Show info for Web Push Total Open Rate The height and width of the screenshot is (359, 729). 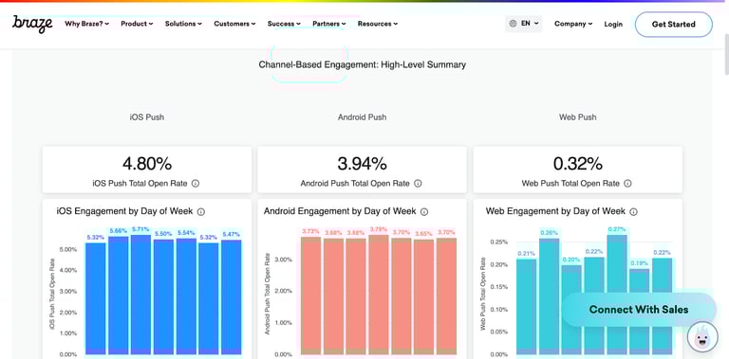click(x=627, y=184)
